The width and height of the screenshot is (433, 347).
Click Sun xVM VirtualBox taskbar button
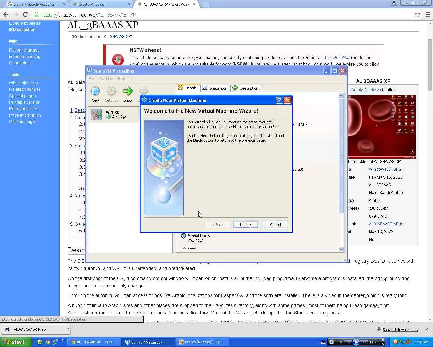pyautogui.click(x=147, y=342)
